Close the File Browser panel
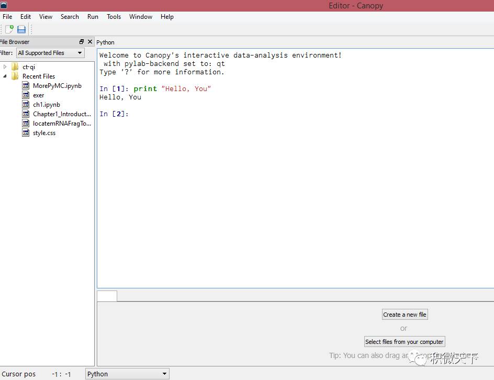 pos(90,41)
